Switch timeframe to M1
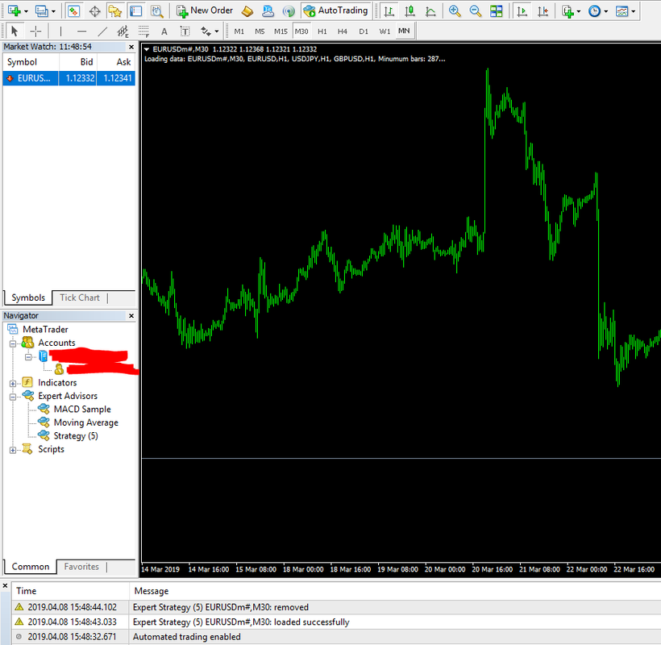 (239, 31)
